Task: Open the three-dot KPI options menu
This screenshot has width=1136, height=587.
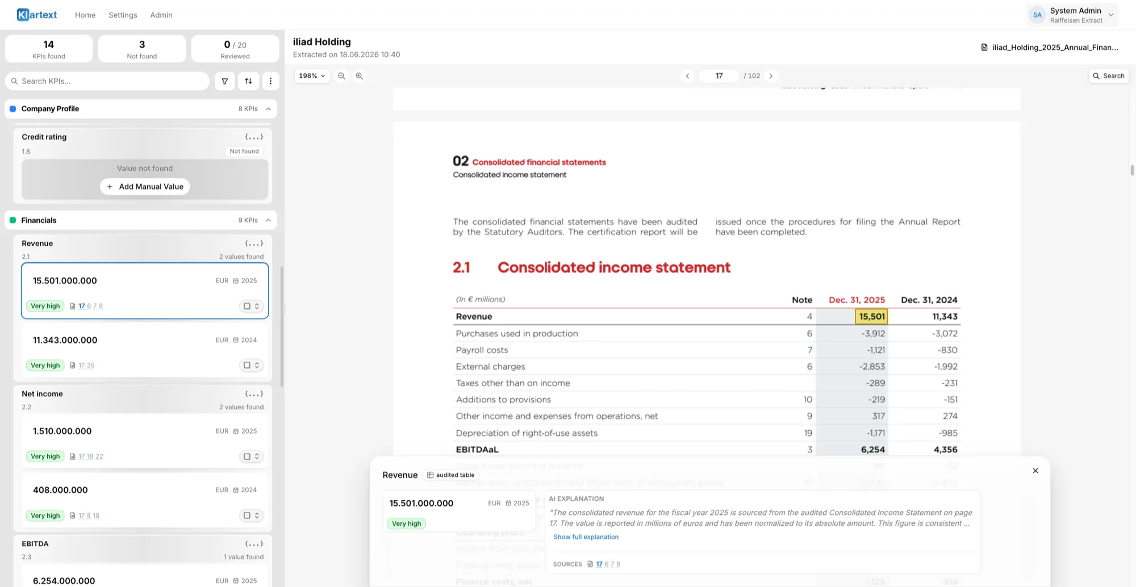Action: pyautogui.click(x=270, y=81)
